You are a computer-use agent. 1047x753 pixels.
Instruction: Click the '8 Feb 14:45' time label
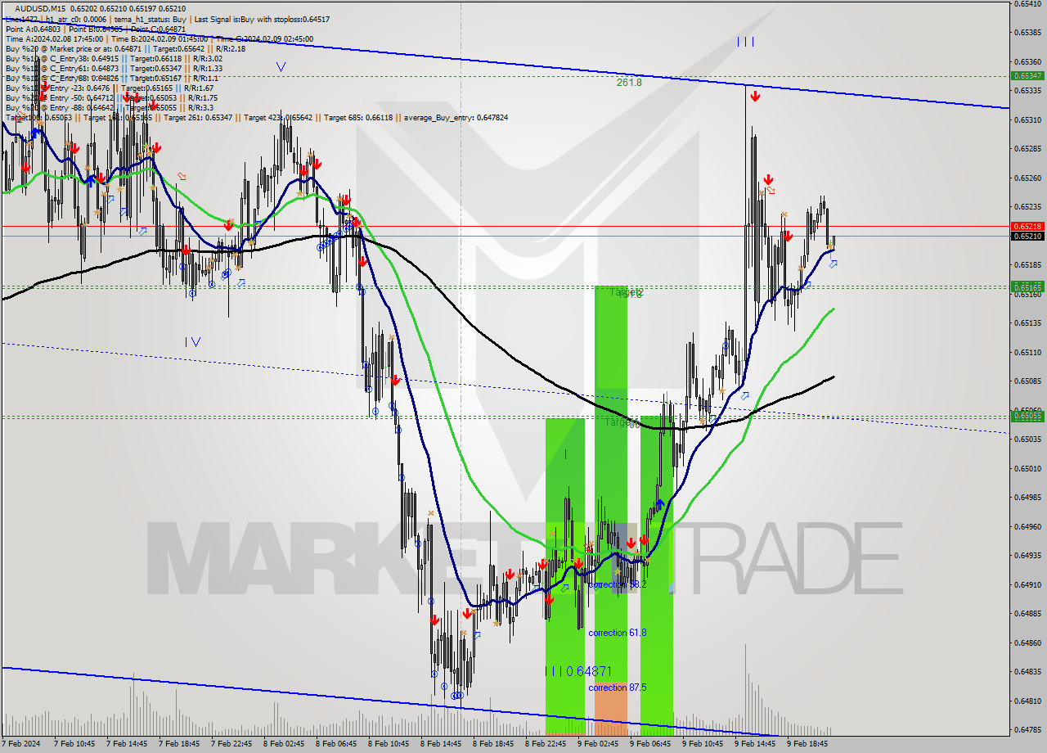[x=441, y=744]
